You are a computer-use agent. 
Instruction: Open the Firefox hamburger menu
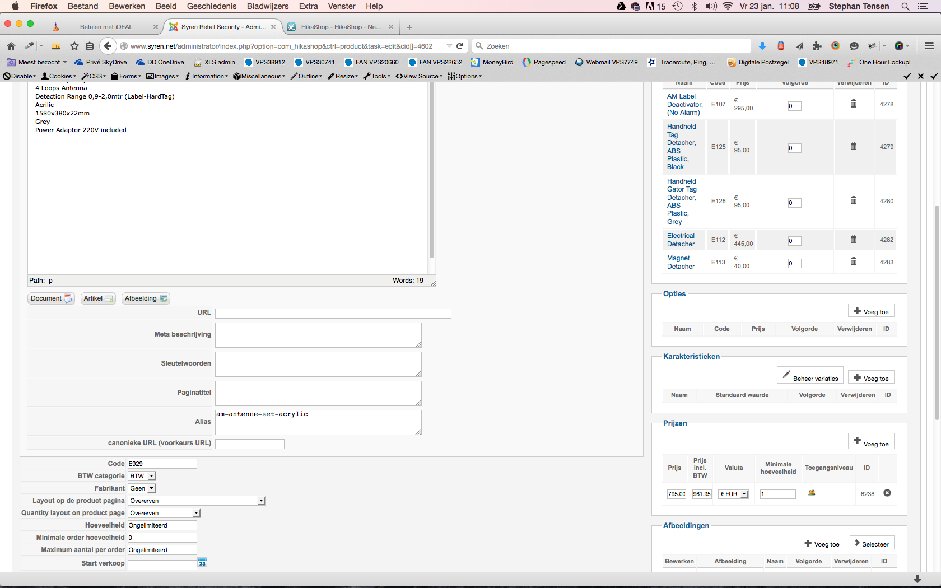click(x=929, y=46)
